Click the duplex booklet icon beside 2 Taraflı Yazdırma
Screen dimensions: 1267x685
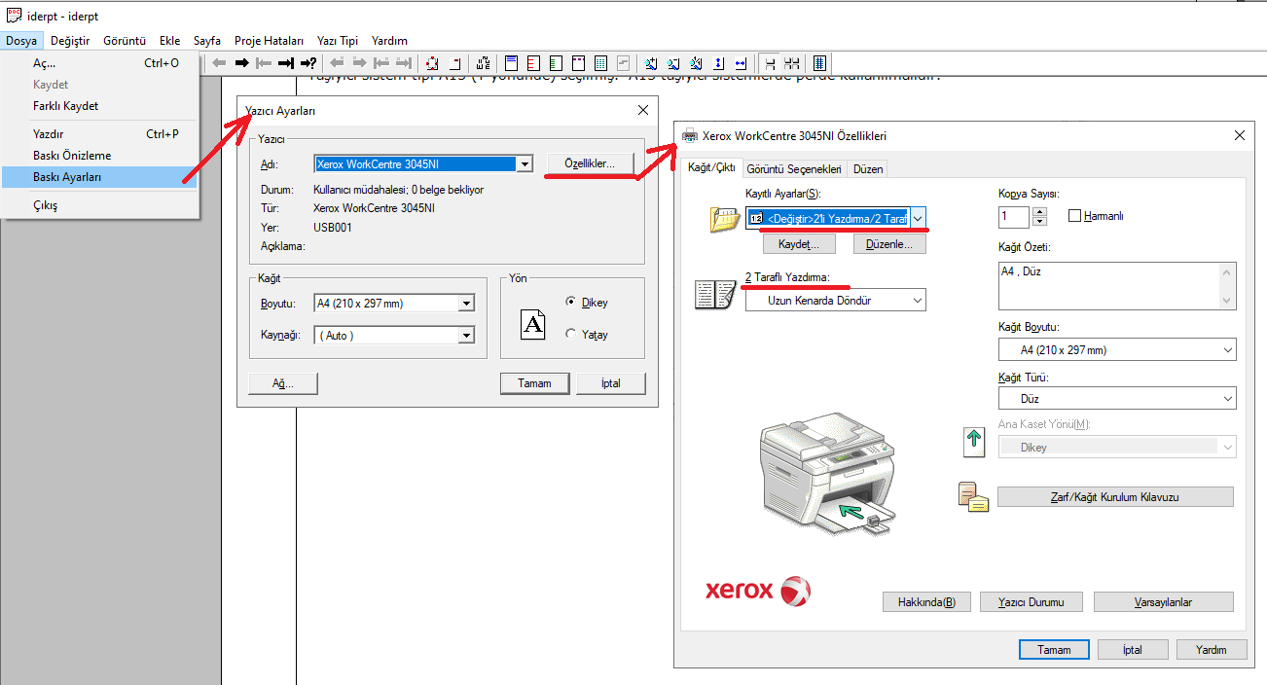714,294
